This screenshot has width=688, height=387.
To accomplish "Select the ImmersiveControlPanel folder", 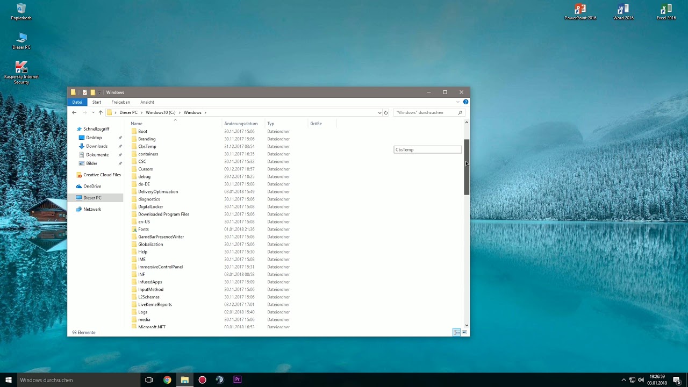I will (160, 267).
